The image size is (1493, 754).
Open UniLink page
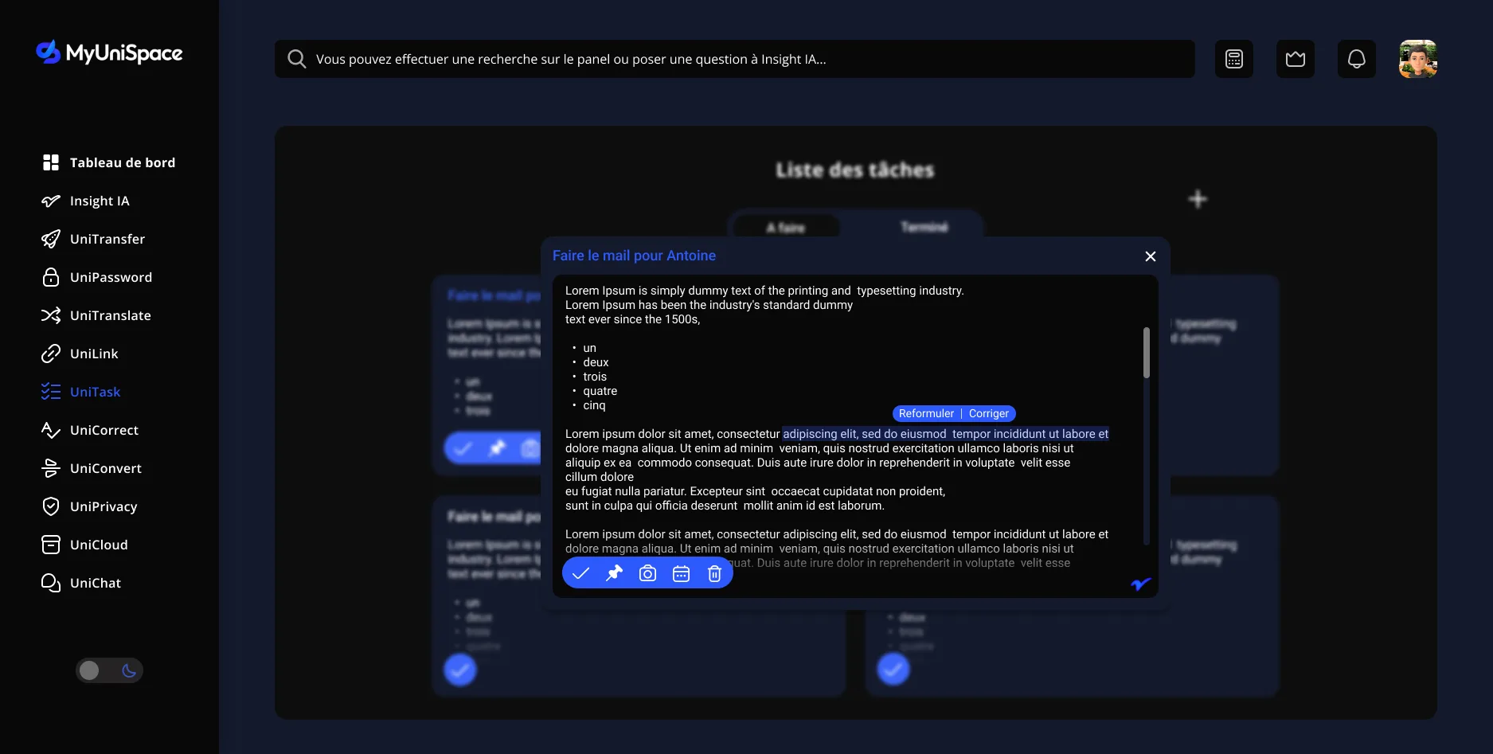(x=80, y=354)
